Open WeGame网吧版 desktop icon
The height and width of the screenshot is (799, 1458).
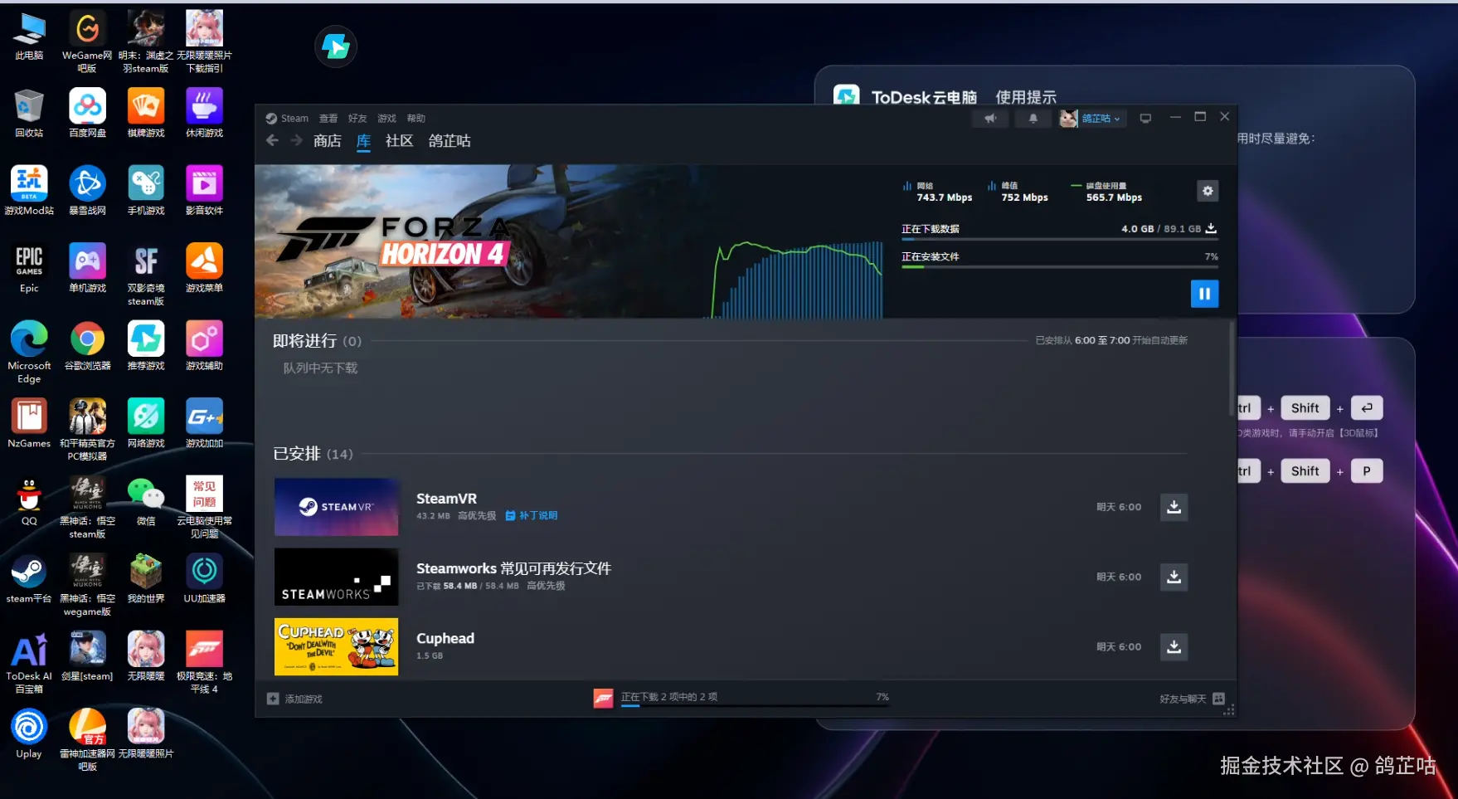[x=87, y=42]
